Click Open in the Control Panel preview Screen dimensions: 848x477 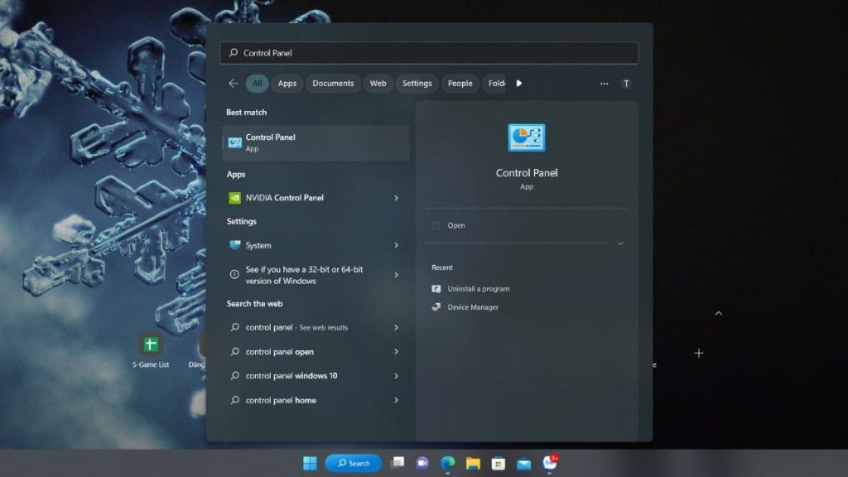tap(456, 225)
